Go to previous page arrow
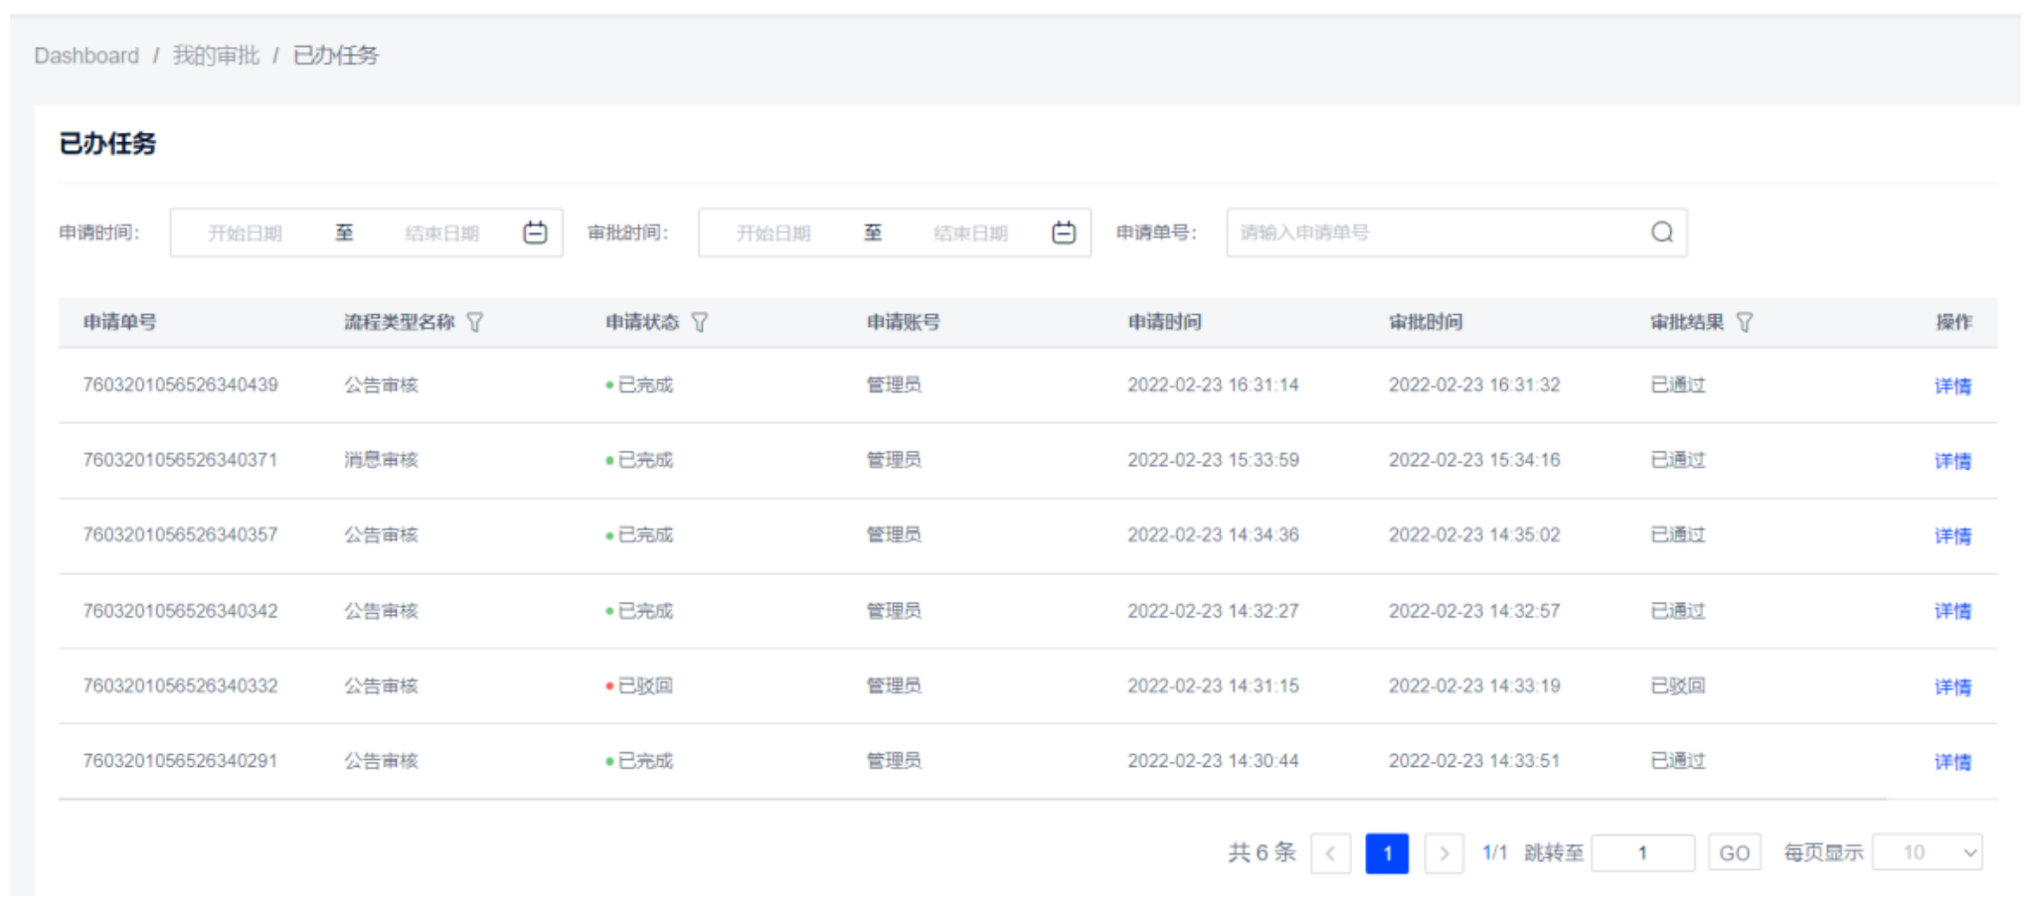Viewport: 2027px width, 920px height. coord(1330,853)
